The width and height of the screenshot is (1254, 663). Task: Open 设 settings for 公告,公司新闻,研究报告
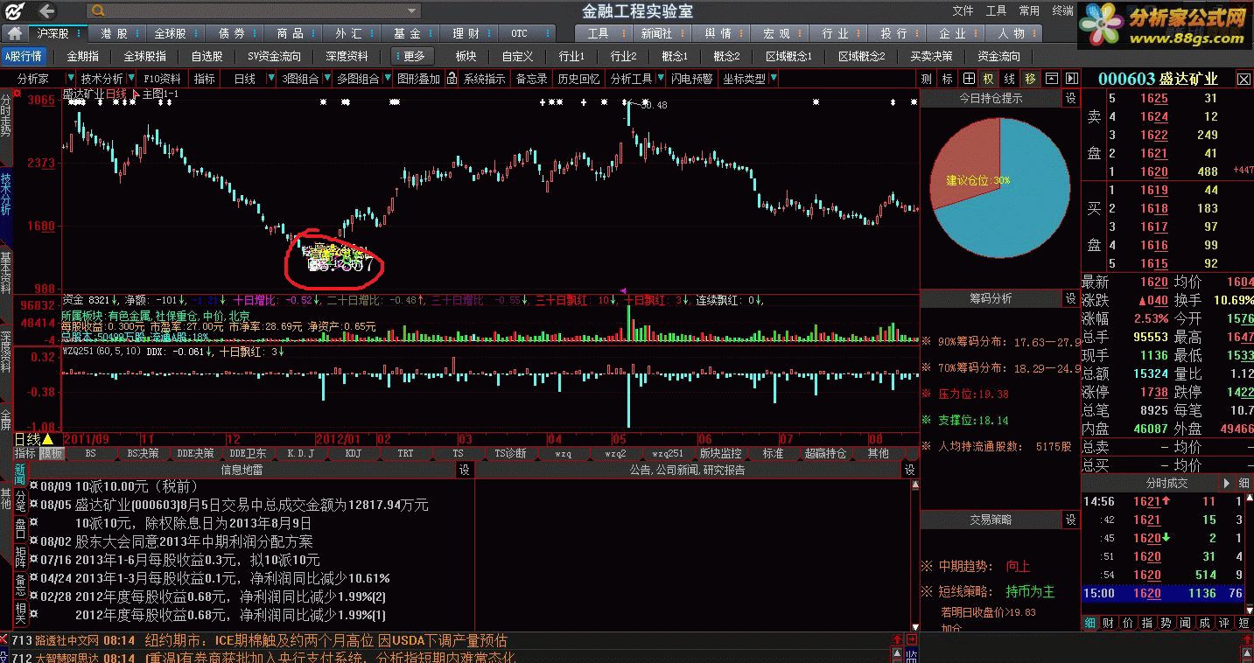tap(910, 470)
